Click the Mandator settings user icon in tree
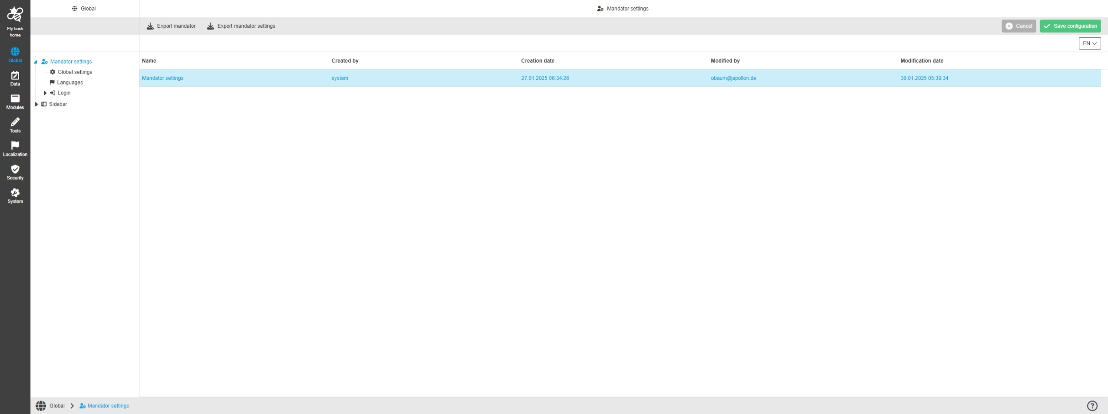1108x414 pixels. pos(44,62)
